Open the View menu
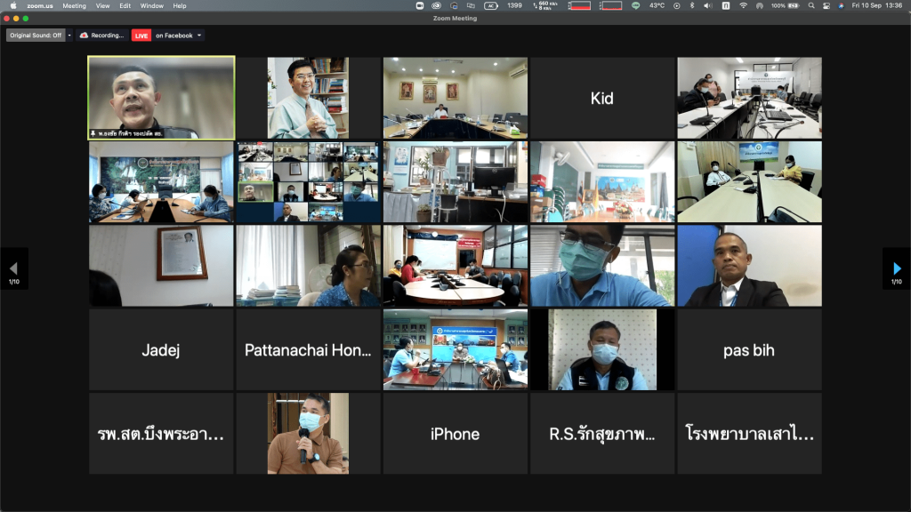 [x=103, y=5]
